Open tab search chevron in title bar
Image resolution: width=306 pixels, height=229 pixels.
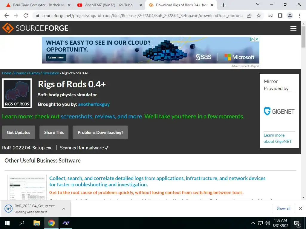(x=258, y=4)
